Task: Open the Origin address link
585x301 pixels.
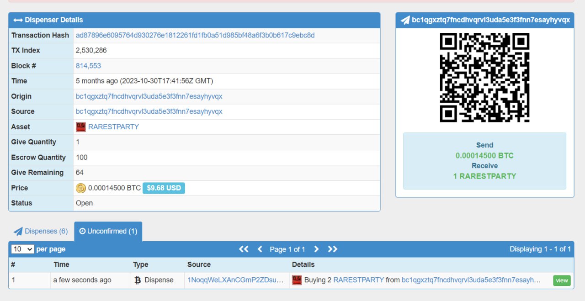Action: [x=149, y=96]
